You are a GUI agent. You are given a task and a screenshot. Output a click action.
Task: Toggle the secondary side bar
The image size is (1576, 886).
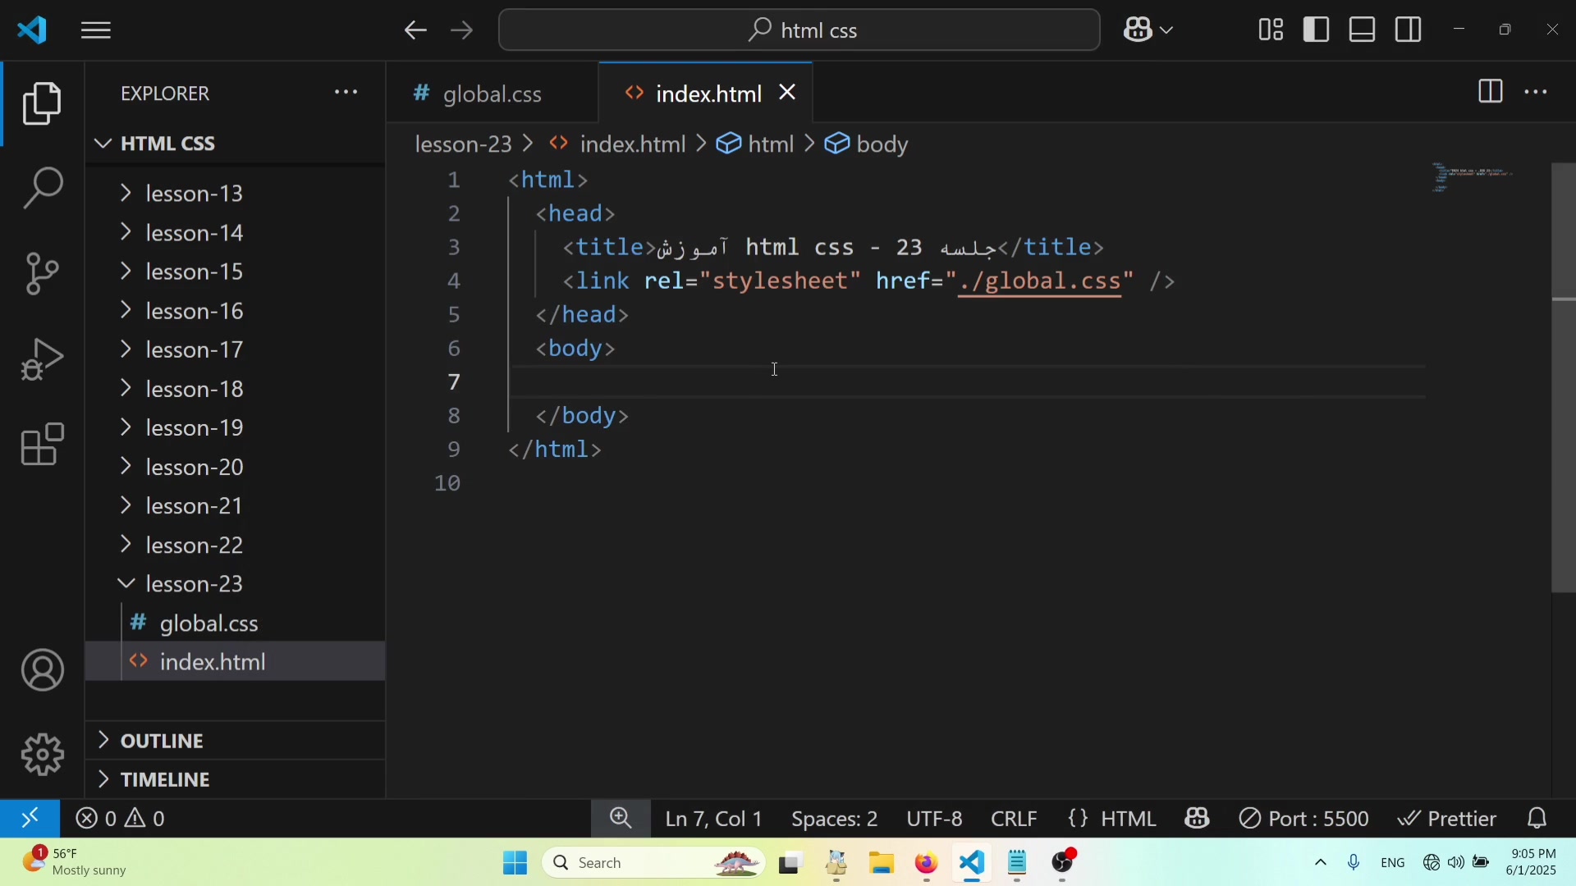click(1409, 30)
